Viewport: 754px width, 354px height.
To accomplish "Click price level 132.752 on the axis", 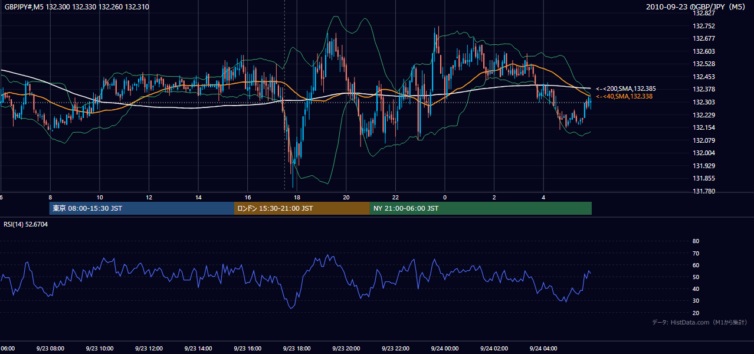I will pyautogui.click(x=703, y=26).
